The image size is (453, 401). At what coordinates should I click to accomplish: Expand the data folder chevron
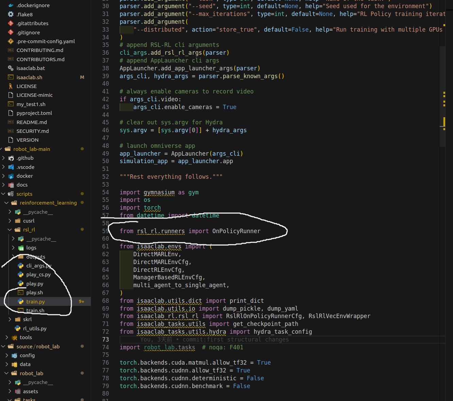[x=6, y=364]
